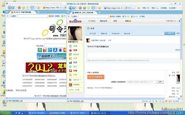Switch to 最新分享 tab
Image resolution: width=185 pixels, height=115 pixels.
click(x=104, y=34)
